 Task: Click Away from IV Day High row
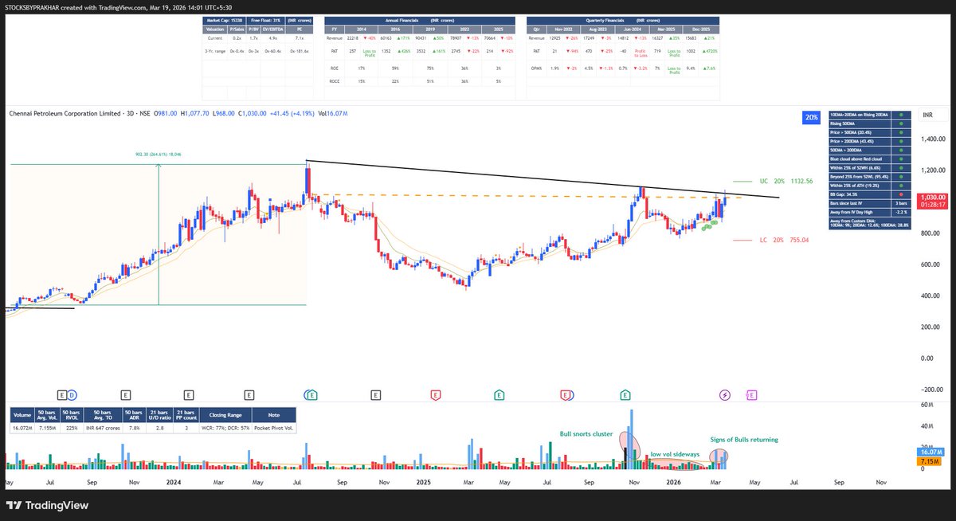(x=870, y=212)
